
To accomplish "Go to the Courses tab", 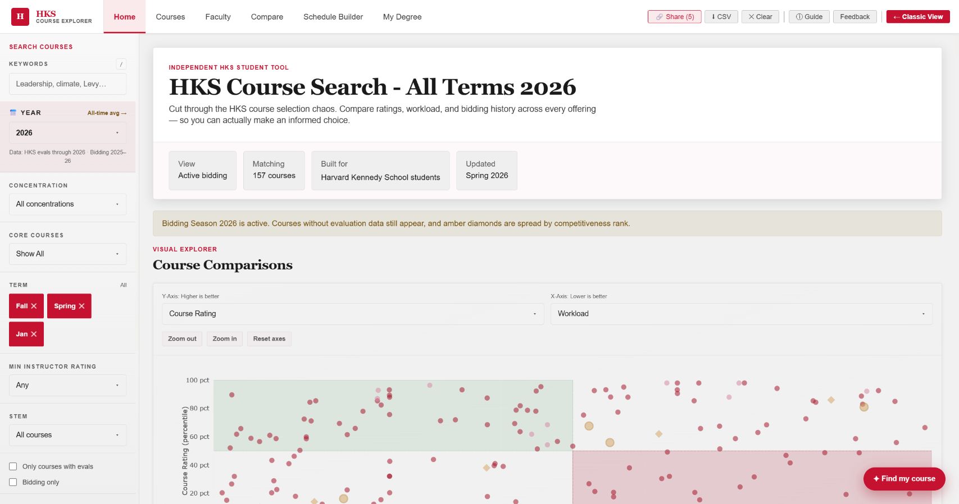I will (x=170, y=17).
